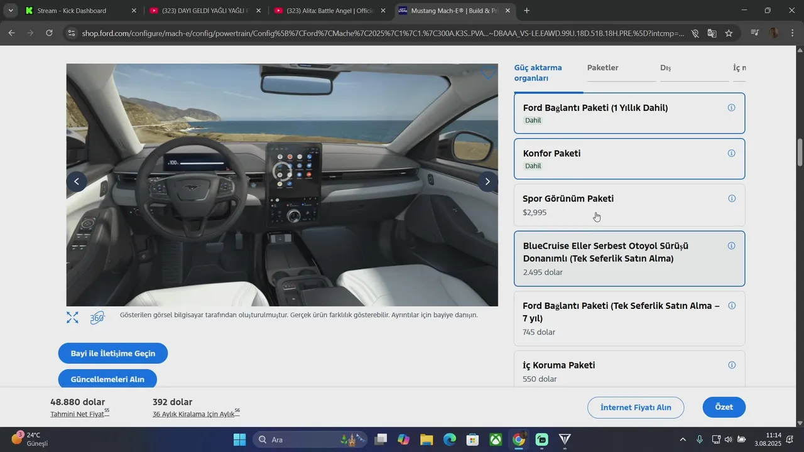804x452 pixels.
Task: Show next vehicle image with right arrow
Action: coord(487,181)
